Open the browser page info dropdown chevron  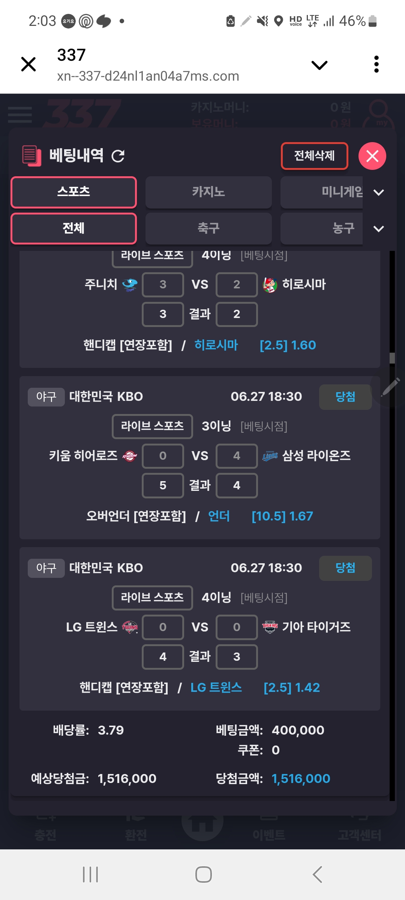pos(319,65)
